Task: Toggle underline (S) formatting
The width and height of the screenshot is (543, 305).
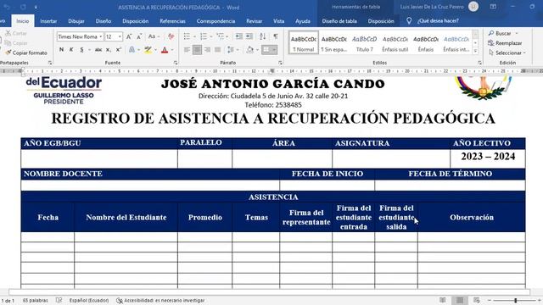Action: [81, 50]
